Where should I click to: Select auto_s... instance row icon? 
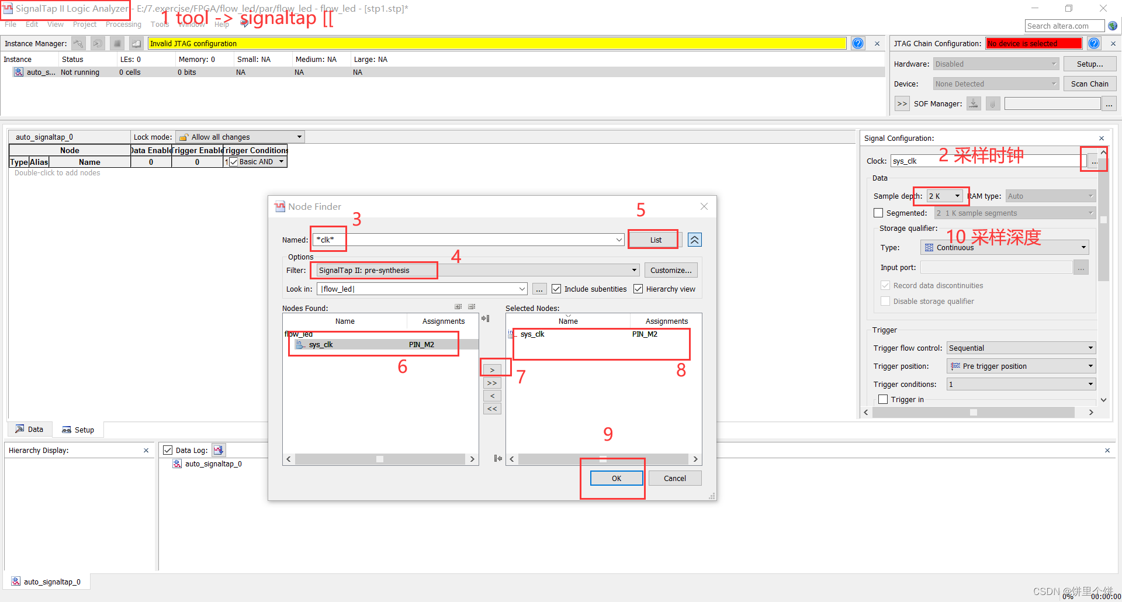19,72
